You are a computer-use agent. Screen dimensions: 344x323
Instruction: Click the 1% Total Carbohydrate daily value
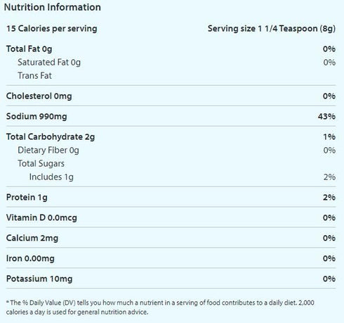(x=329, y=137)
